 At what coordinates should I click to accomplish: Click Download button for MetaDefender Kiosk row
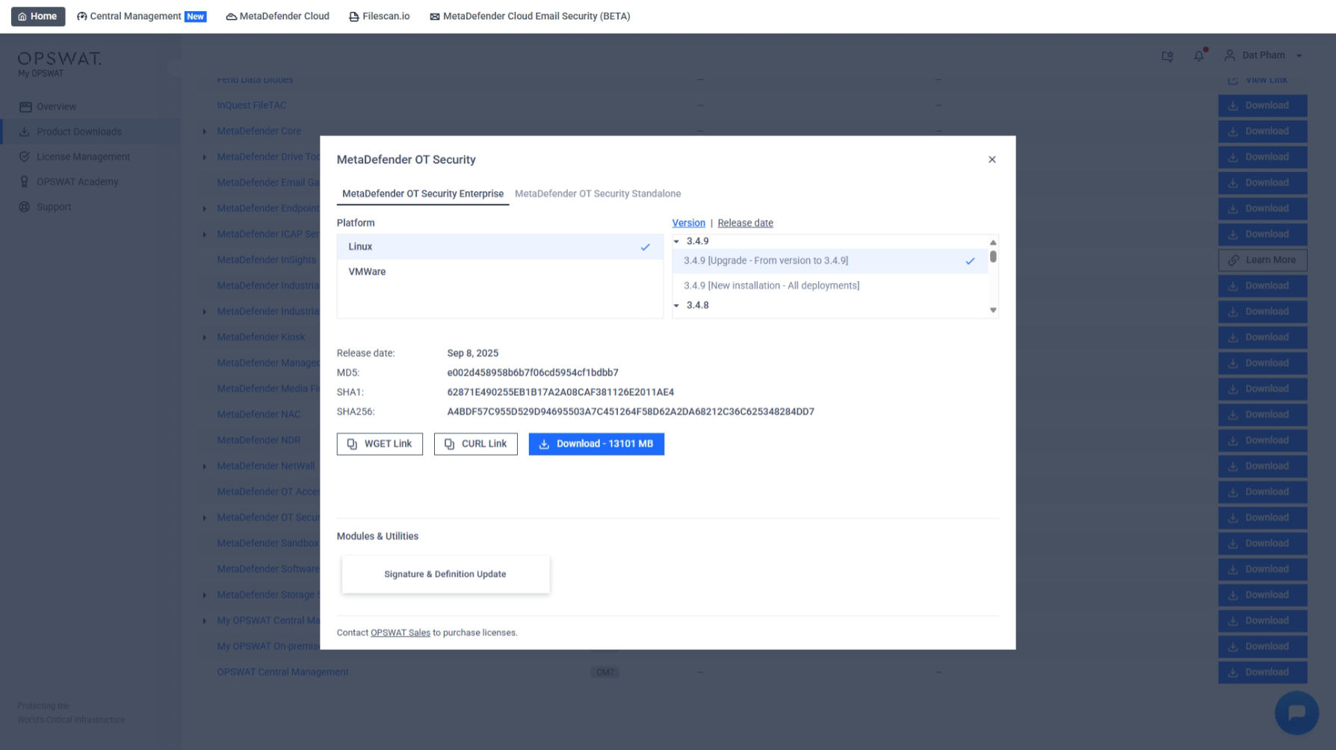tap(1262, 338)
